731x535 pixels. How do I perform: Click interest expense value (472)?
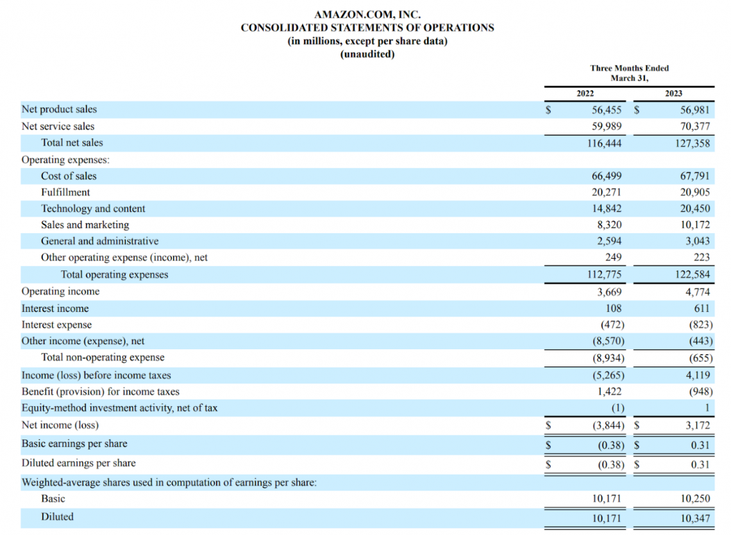(x=612, y=325)
